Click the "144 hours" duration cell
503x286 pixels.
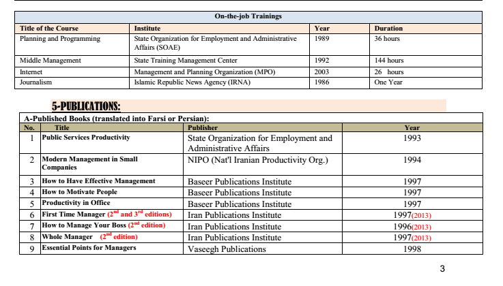tap(389, 61)
